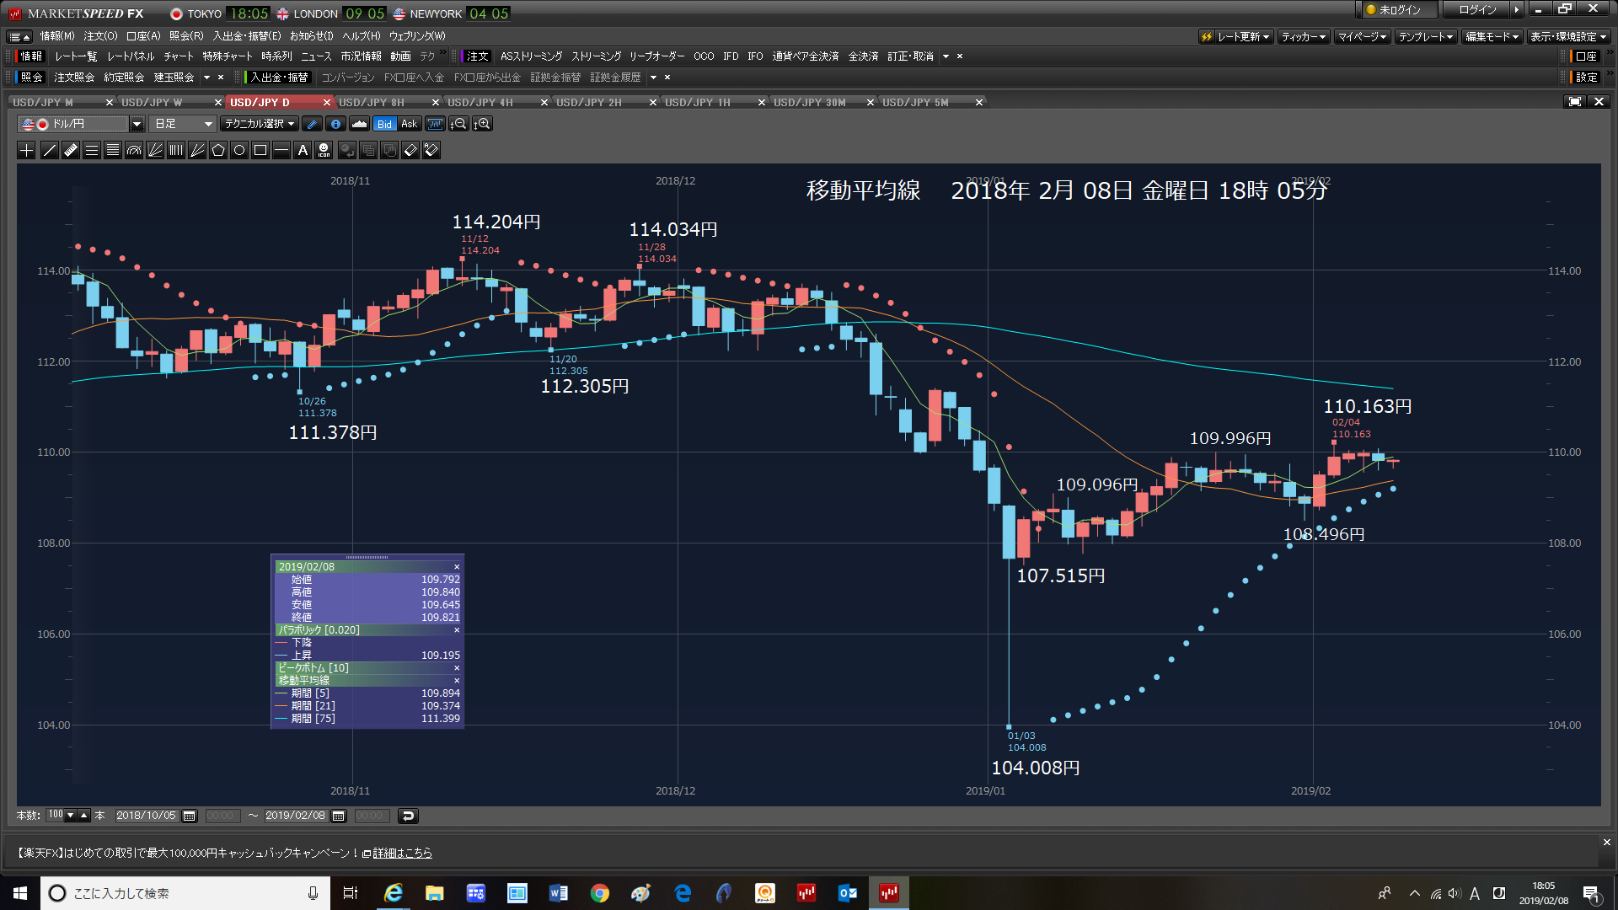
Task: Expand the 編集モード dropdown
Action: coord(1492,36)
